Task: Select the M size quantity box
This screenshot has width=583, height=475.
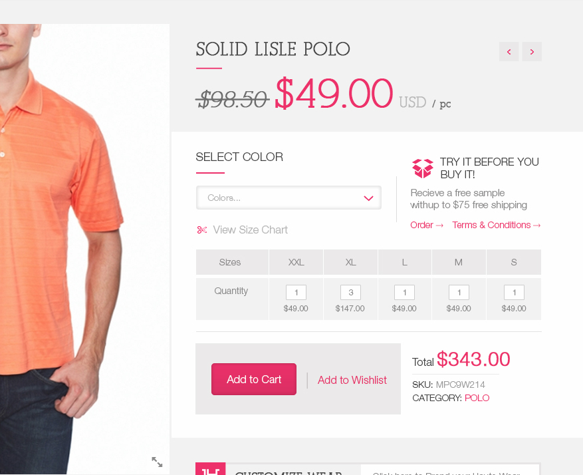Action: coord(459,292)
